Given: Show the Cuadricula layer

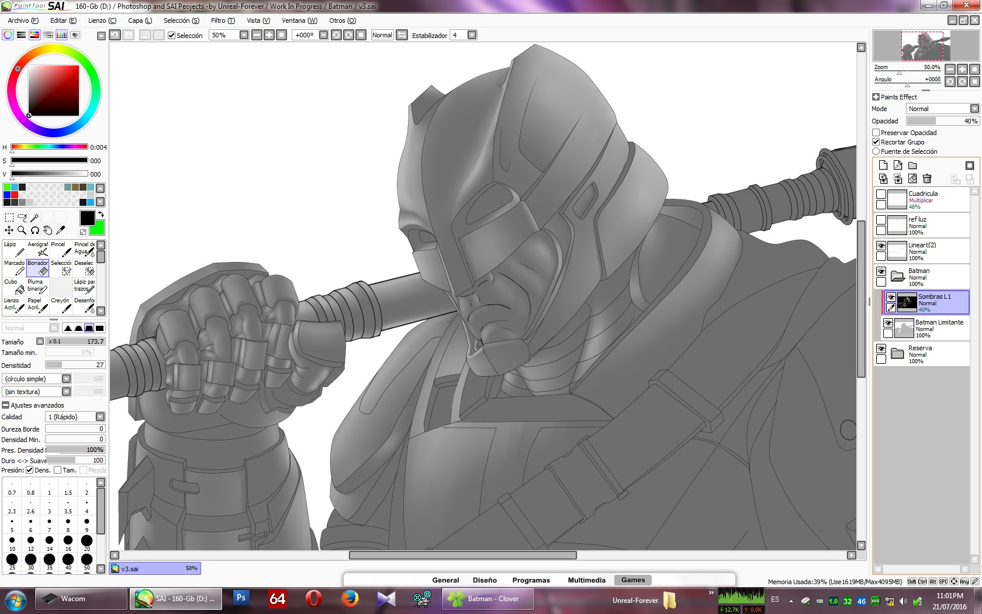Looking at the screenshot, I should pos(881,195).
